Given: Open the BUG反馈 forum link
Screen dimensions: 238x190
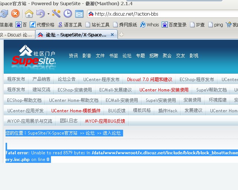Looking at the screenshot, I should pyautogui.click(x=117, y=111).
